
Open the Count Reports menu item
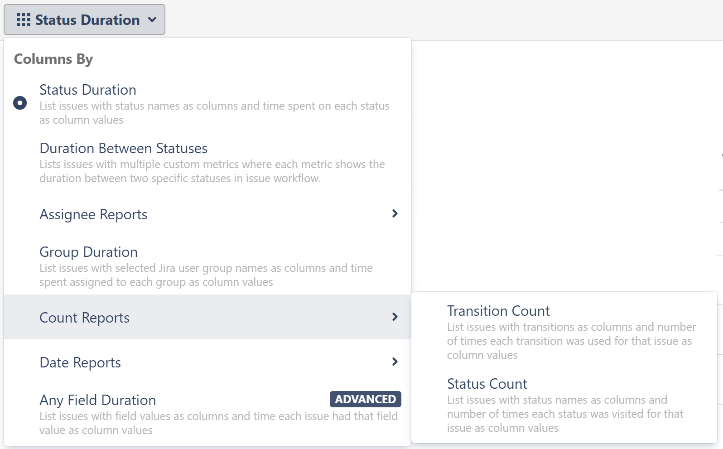click(x=84, y=318)
